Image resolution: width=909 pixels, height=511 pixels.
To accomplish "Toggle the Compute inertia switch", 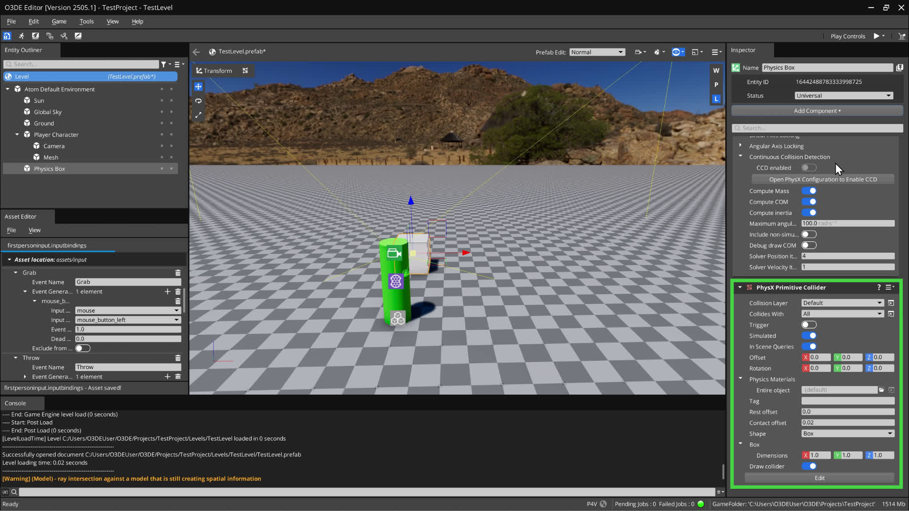I will (809, 212).
